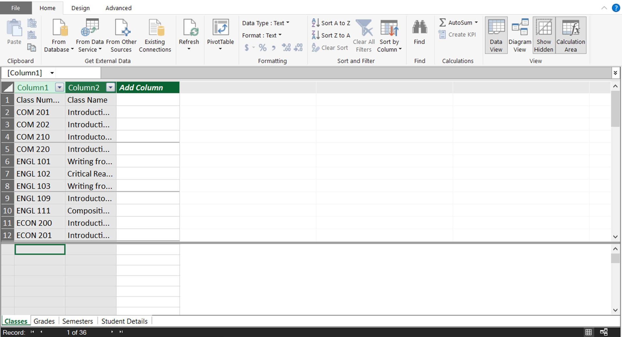The image size is (622, 337).
Task: Click Clear Sort
Action: click(x=330, y=48)
